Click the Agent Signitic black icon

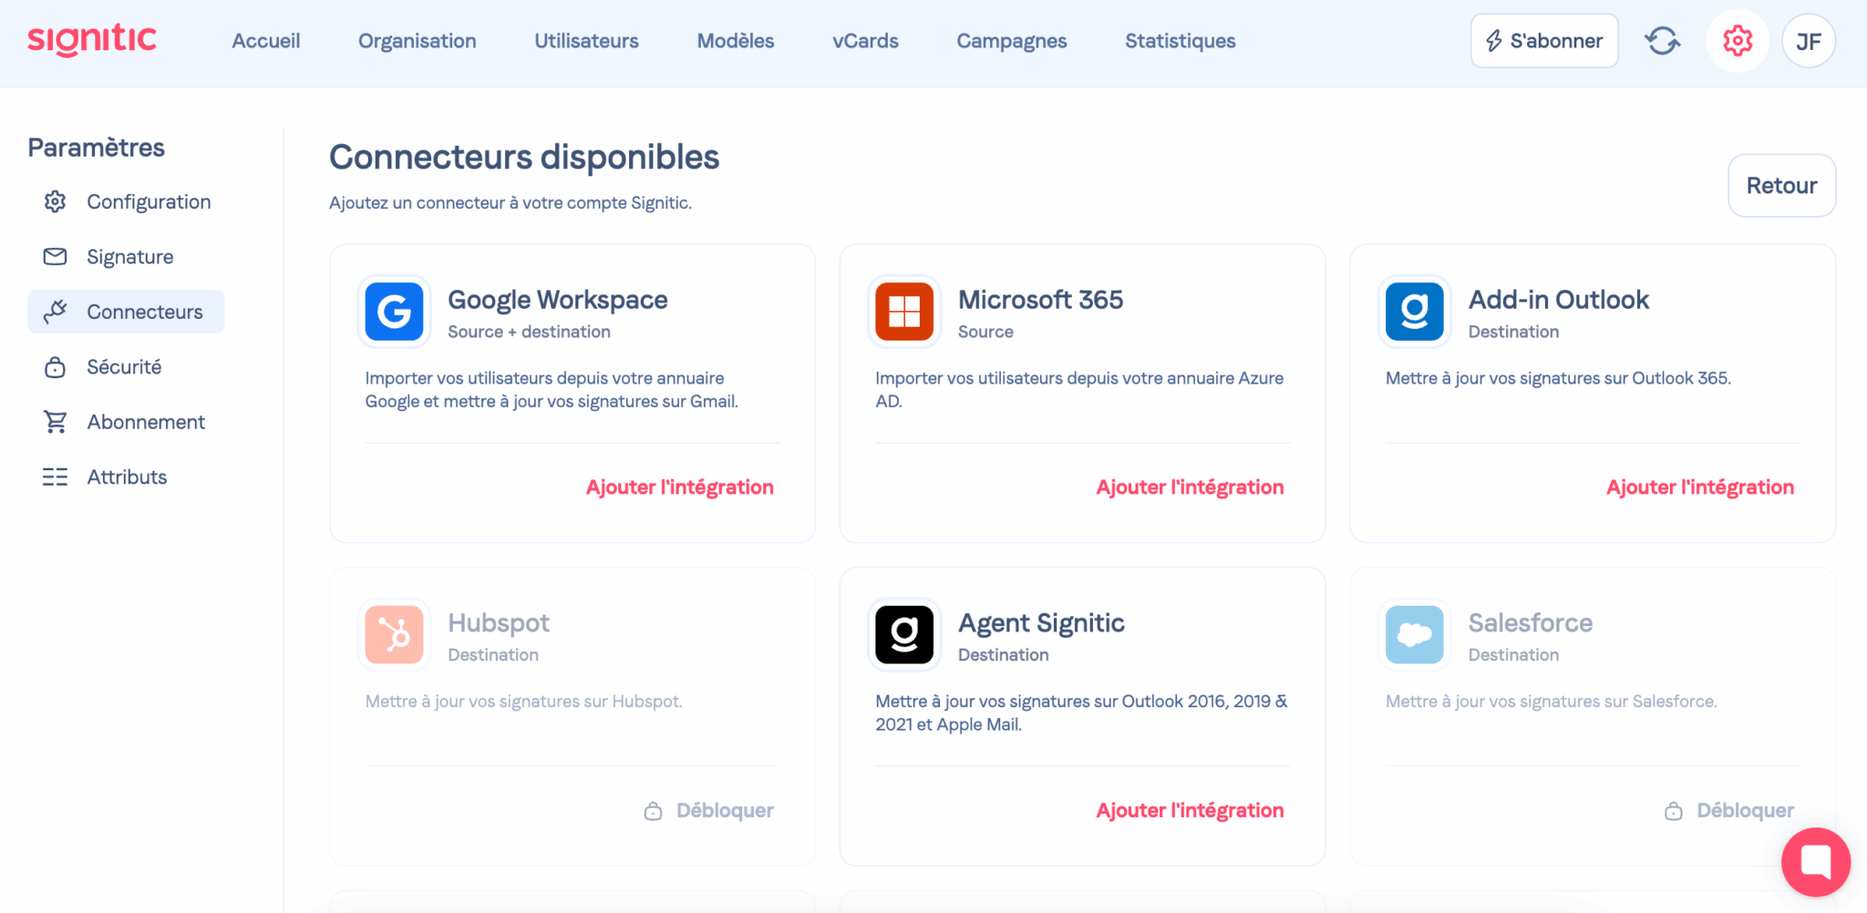(903, 634)
